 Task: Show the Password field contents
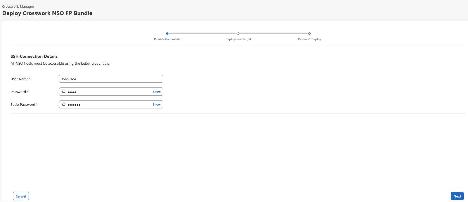[157, 92]
